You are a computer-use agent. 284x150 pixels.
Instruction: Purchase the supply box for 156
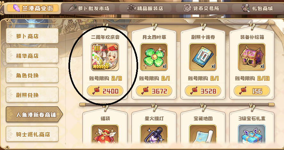click(252, 91)
